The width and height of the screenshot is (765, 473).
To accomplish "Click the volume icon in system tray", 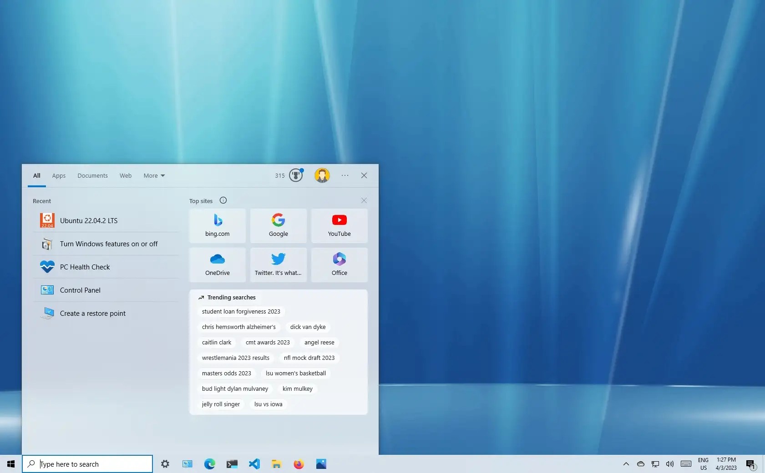I will click(x=669, y=464).
